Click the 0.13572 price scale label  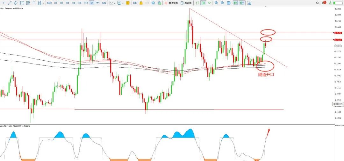[338, 118]
